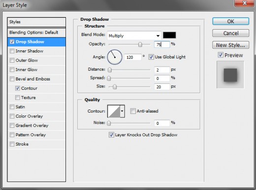This screenshot has width=256, height=190.
Task: Select the Bevel and Emboss label
Action: pos(33,79)
